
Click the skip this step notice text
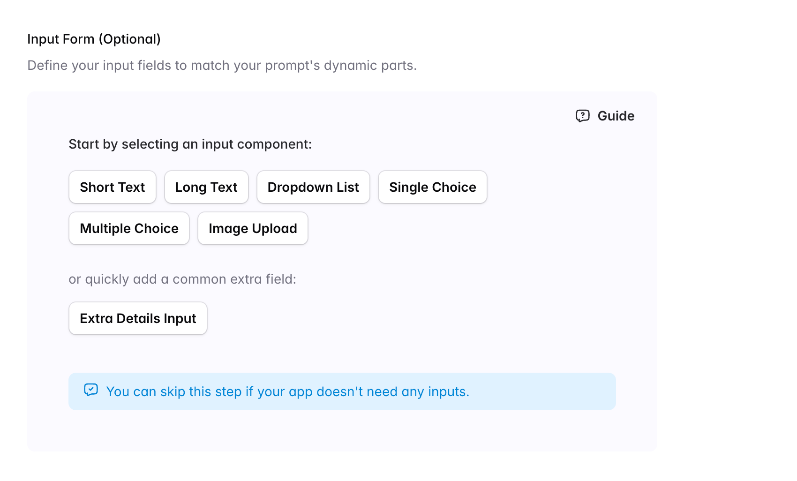(x=287, y=391)
